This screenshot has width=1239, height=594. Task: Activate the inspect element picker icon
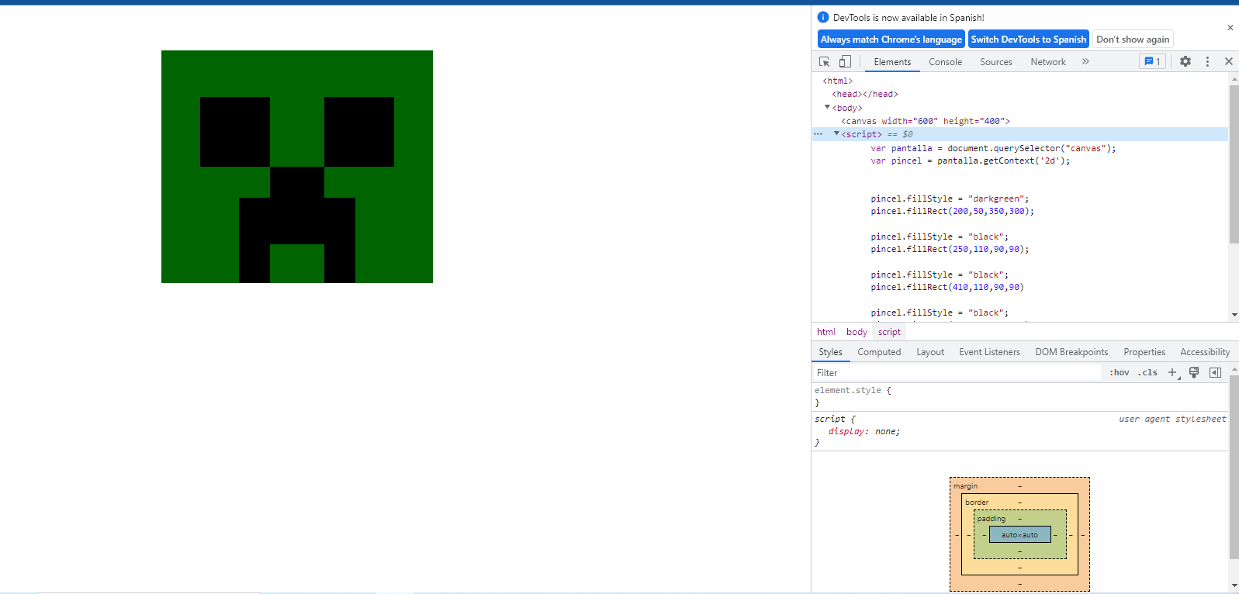click(825, 61)
